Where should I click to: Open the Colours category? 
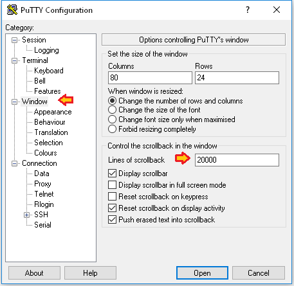(x=46, y=153)
